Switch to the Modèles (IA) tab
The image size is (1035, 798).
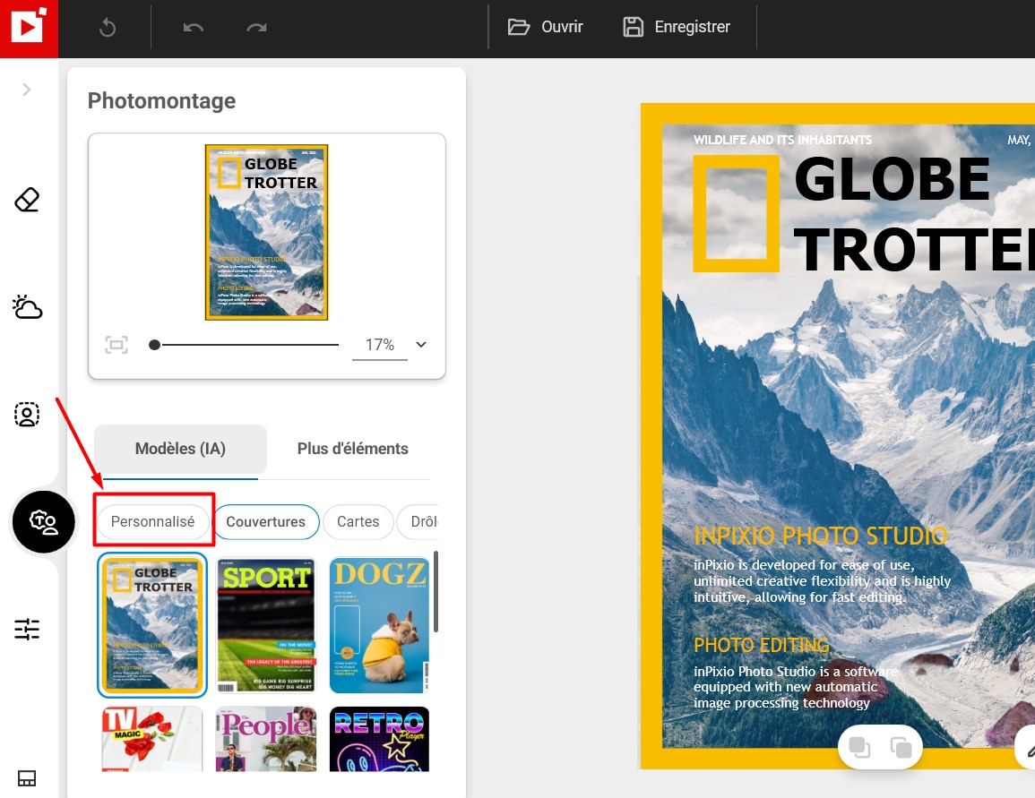pos(180,449)
